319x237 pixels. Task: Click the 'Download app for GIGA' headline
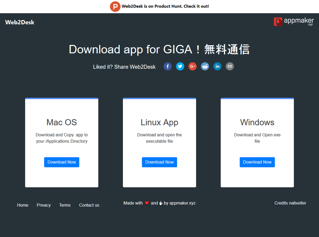(x=159, y=49)
